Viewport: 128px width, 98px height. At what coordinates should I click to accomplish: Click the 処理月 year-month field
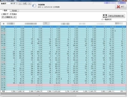click(x=12, y=4)
